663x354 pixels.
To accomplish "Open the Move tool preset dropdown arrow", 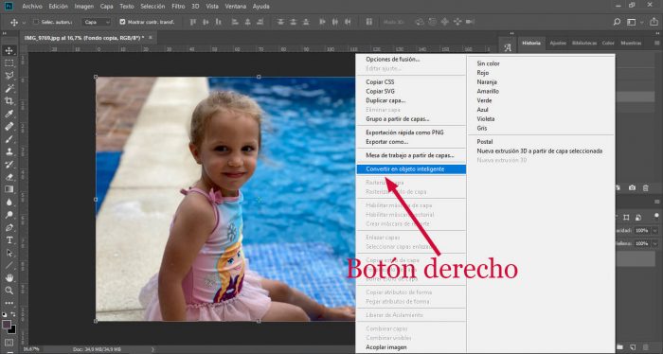I will 24,23.
